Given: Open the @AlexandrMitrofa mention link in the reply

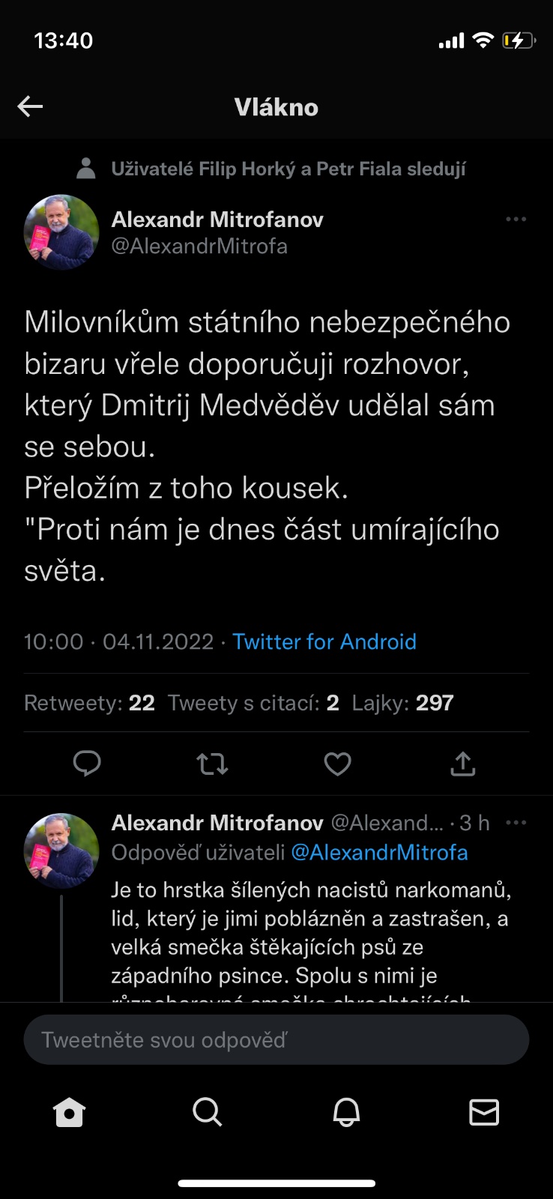Looking at the screenshot, I should [x=379, y=852].
